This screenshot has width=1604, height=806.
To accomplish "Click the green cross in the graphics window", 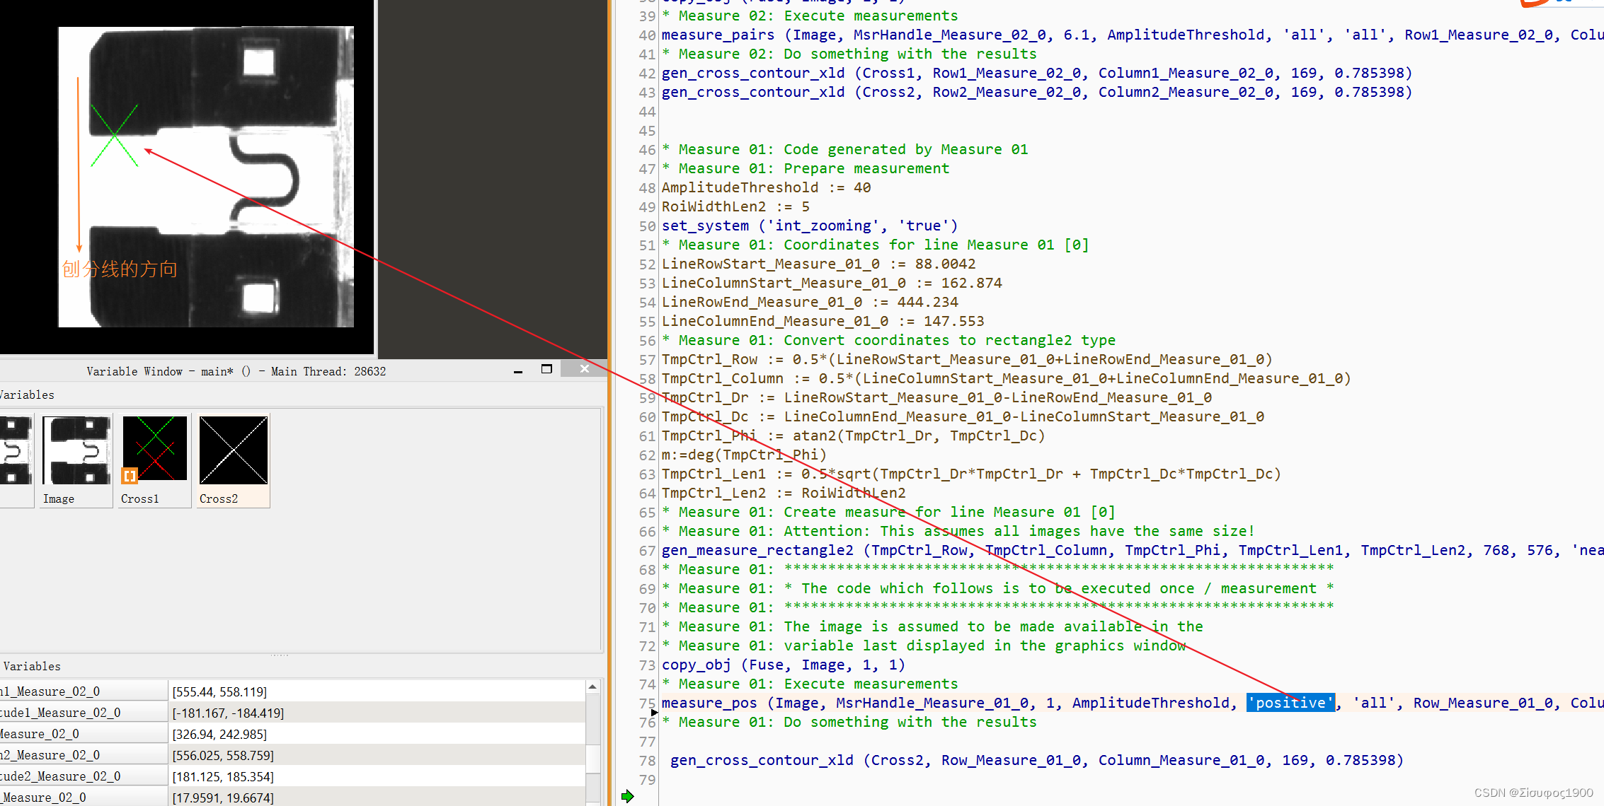I will (x=114, y=135).
